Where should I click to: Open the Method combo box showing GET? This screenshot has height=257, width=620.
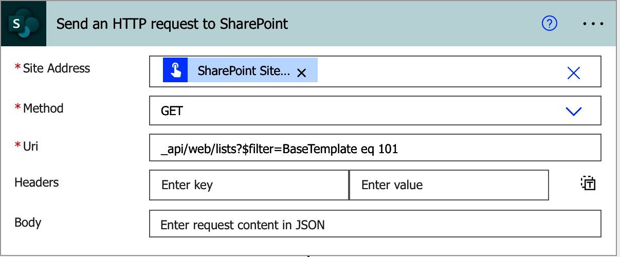[x=375, y=111]
